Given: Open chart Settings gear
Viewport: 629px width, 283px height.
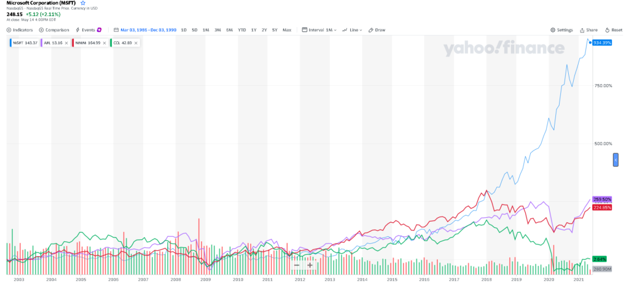Looking at the screenshot, I should [561, 29].
